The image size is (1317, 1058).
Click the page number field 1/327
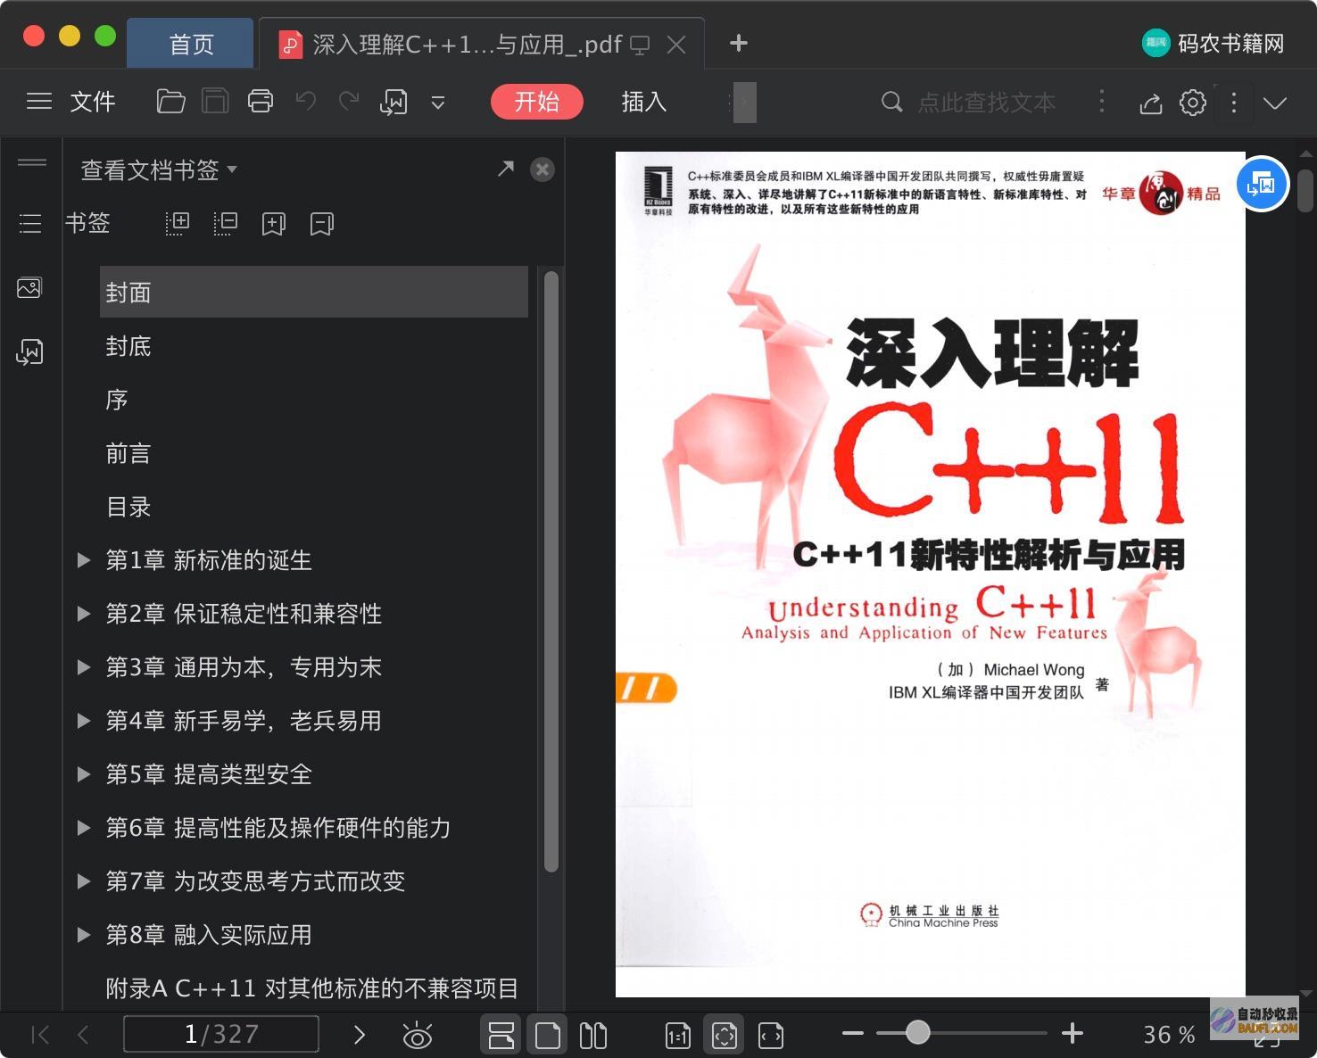(x=221, y=1034)
